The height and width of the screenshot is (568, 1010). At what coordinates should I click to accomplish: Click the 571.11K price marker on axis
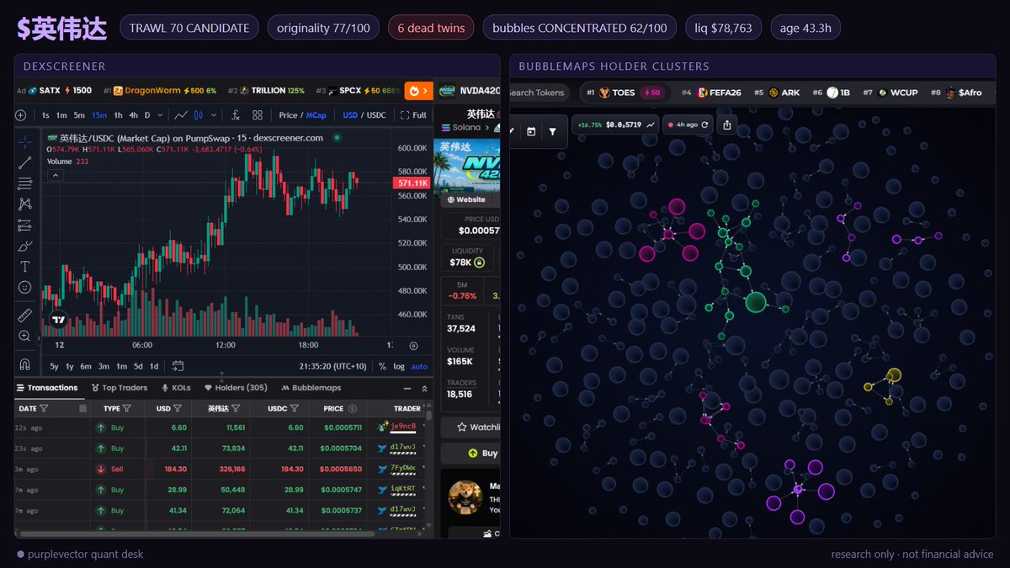413,183
